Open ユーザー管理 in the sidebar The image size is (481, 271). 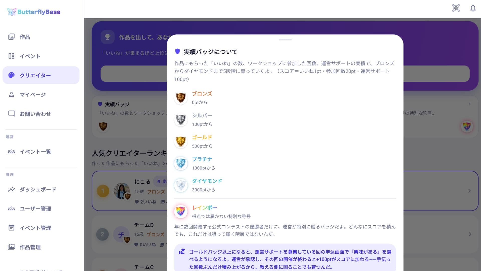pyautogui.click(x=41, y=209)
